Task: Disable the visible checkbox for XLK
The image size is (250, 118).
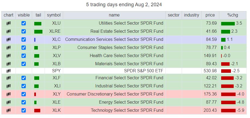Action: coord(24,110)
